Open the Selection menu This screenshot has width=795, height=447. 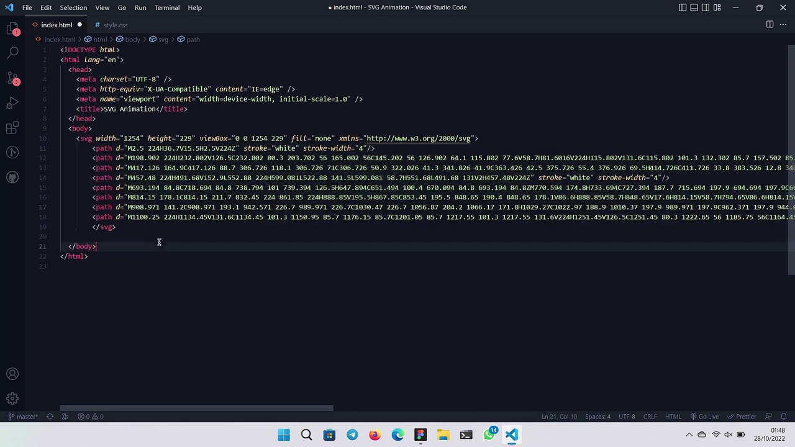coord(73,7)
